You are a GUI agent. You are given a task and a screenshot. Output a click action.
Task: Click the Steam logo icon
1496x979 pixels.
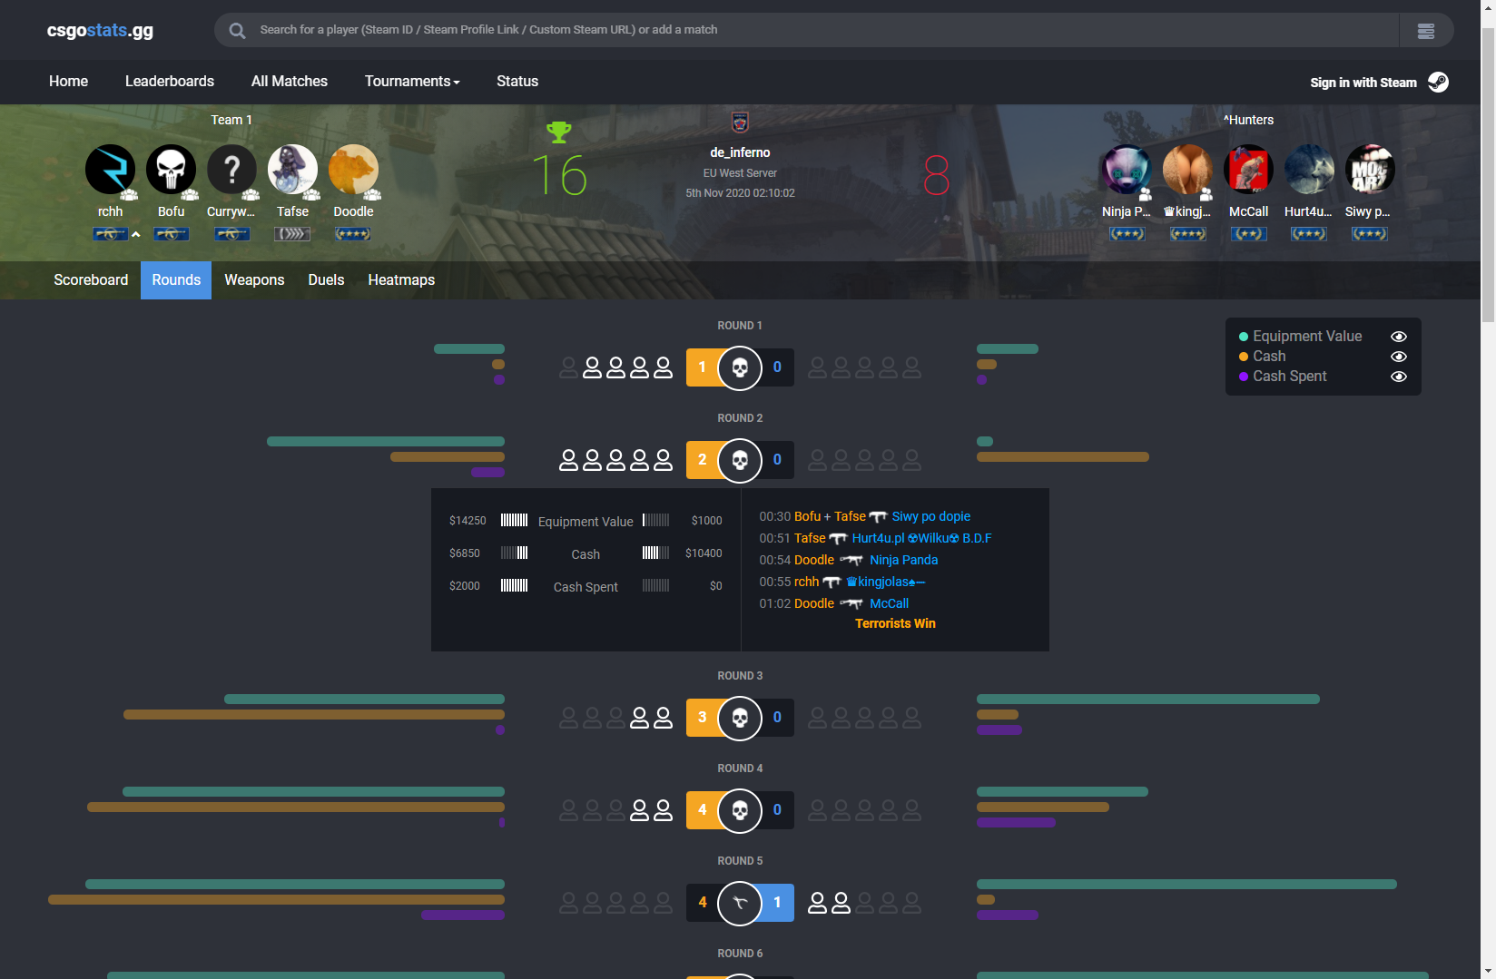pyautogui.click(x=1438, y=82)
